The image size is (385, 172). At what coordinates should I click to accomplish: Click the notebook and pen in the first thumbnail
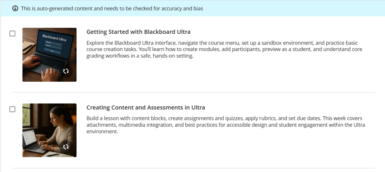coord(29,47)
